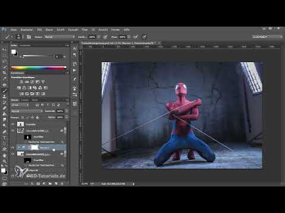Select the Crop tool

pos(4,73)
